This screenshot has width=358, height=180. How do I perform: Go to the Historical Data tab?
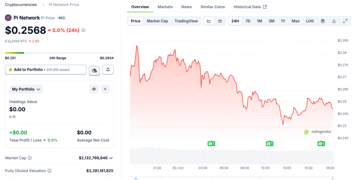pyautogui.click(x=250, y=7)
